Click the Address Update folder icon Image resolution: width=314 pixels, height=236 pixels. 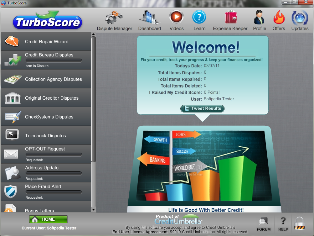click(x=13, y=173)
